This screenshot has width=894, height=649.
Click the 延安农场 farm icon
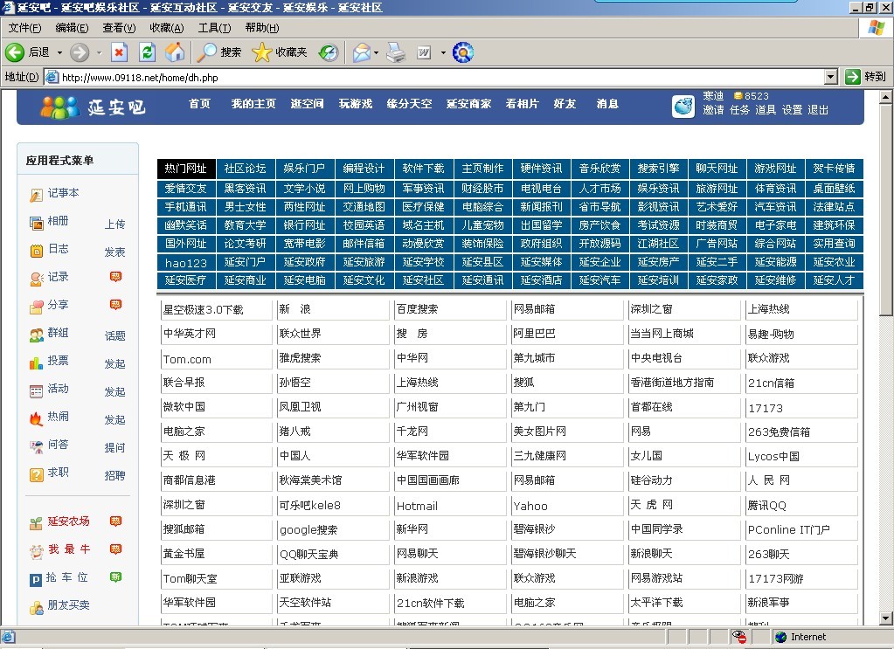[x=36, y=523]
